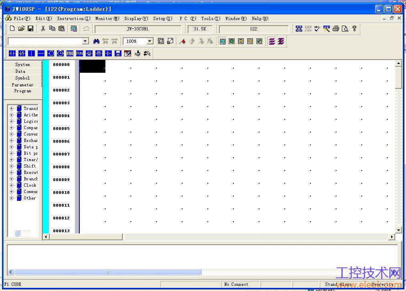Screen dimensions: 406x291
Task: Click the ladder area horizontal scrollbar thumb
Action: pyautogui.click(x=85, y=237)
